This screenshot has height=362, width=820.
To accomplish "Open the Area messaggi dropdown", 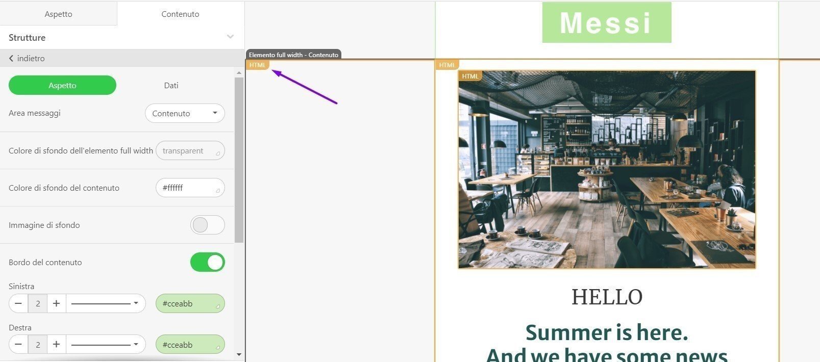I will pos(185,113).
